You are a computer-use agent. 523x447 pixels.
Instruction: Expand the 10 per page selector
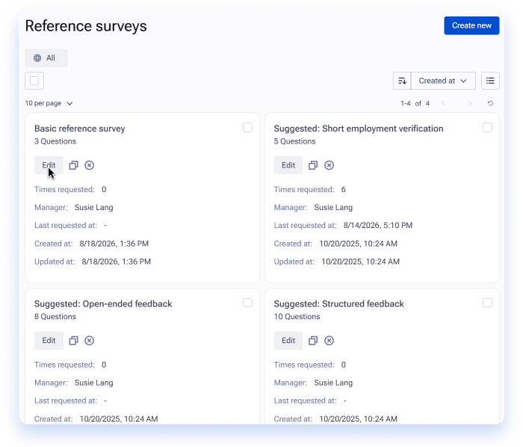[49, 103]
